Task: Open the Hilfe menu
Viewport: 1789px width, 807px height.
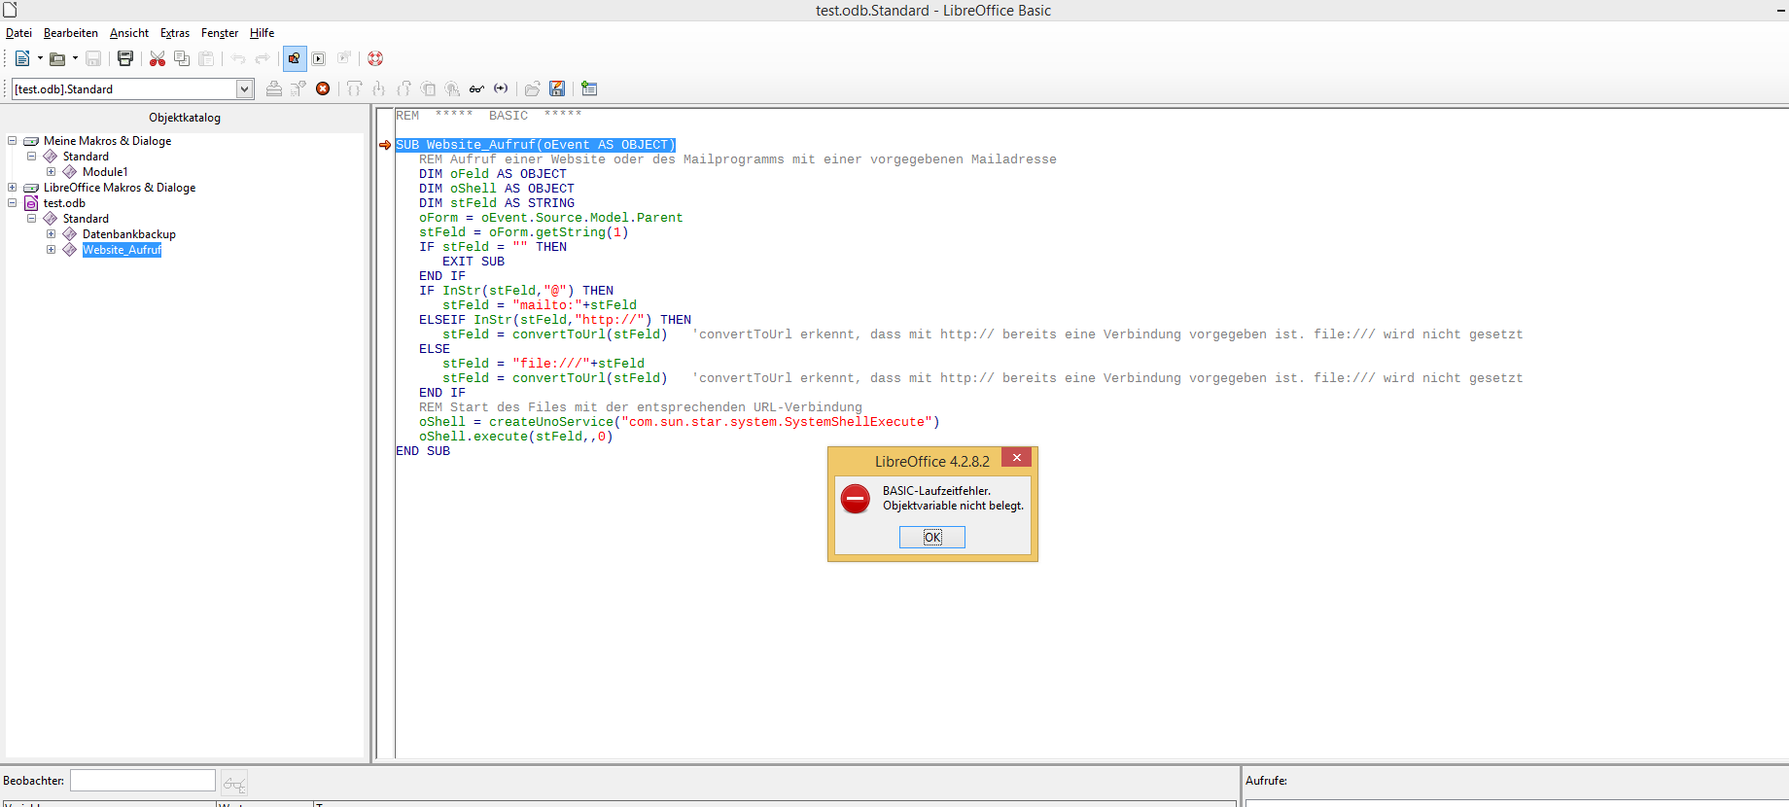Action: click(263, 33)
